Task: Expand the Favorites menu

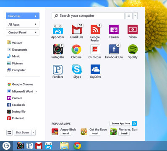Action: coord(23,16)
